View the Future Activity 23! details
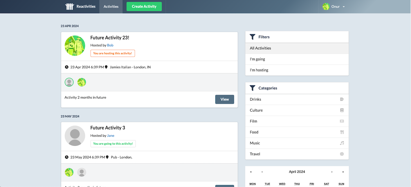Screen dimensions: 411x187 (224, 99)
